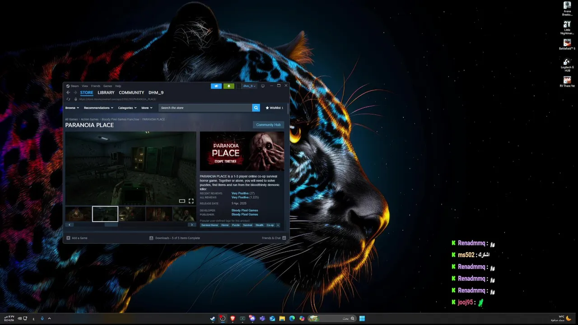Viewport: 578px width, 325px height.
Task: Show more tags with the plus button
Action: 278,225
